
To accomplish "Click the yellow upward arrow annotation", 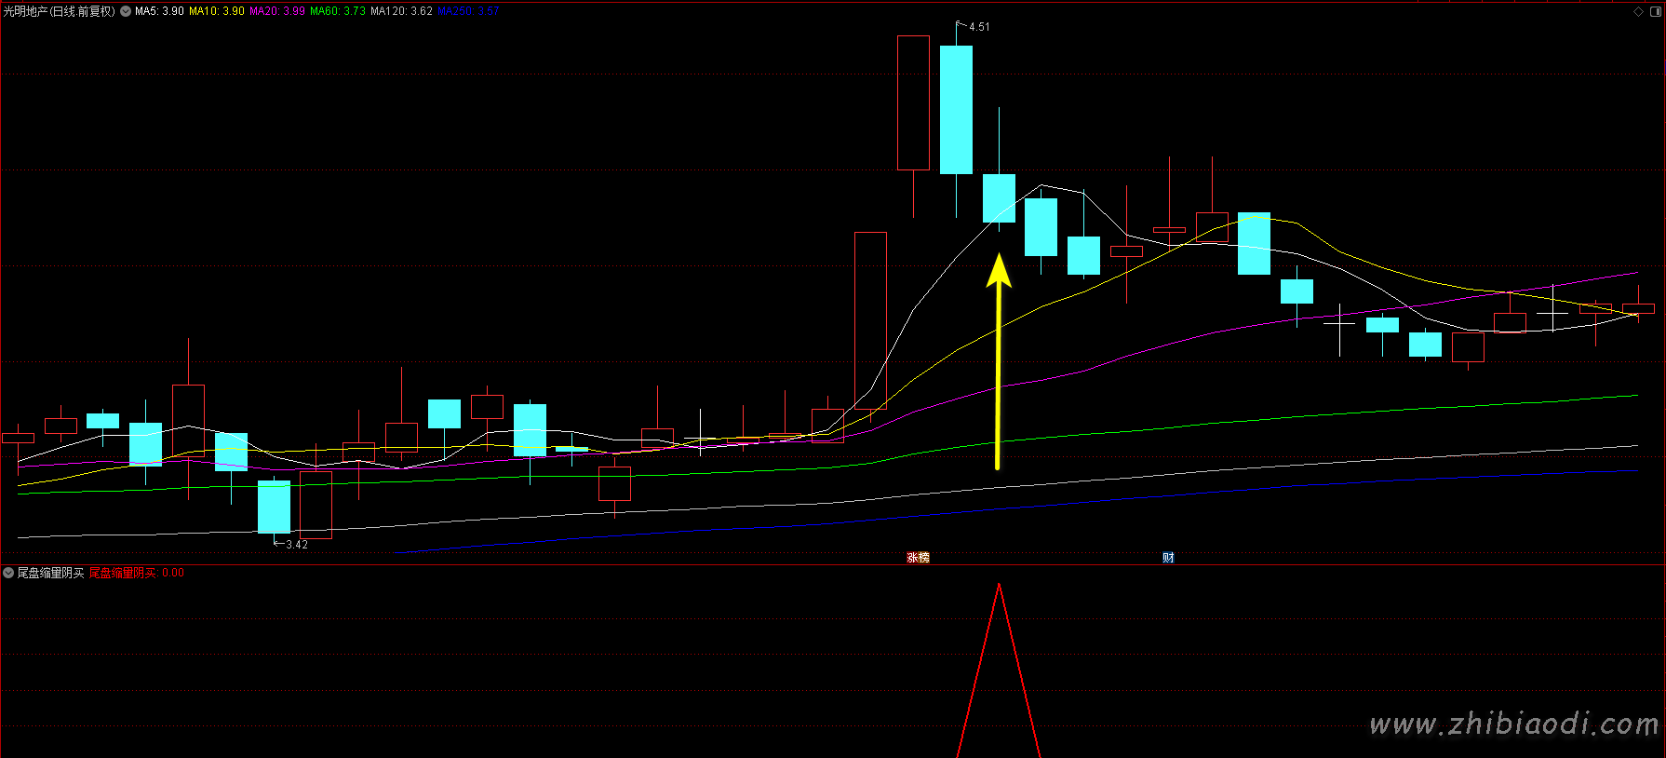I will tap(998, 363).
